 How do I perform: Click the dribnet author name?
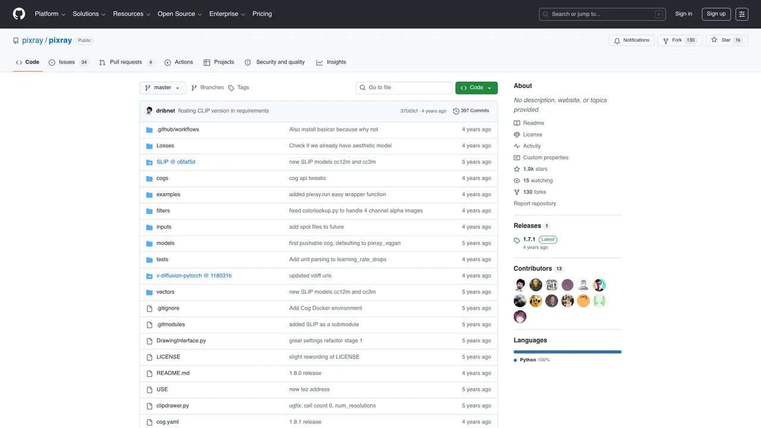(x=165, y=111)
